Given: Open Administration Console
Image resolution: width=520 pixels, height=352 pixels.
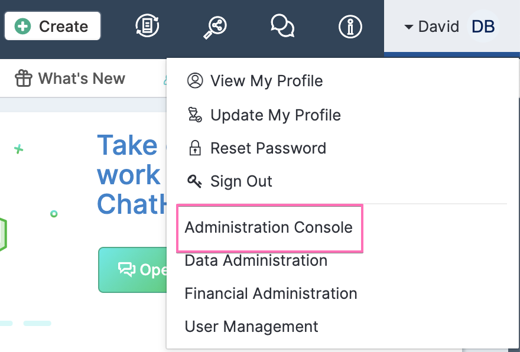Looking at the screenshot, I should click(x=269, y=228).
